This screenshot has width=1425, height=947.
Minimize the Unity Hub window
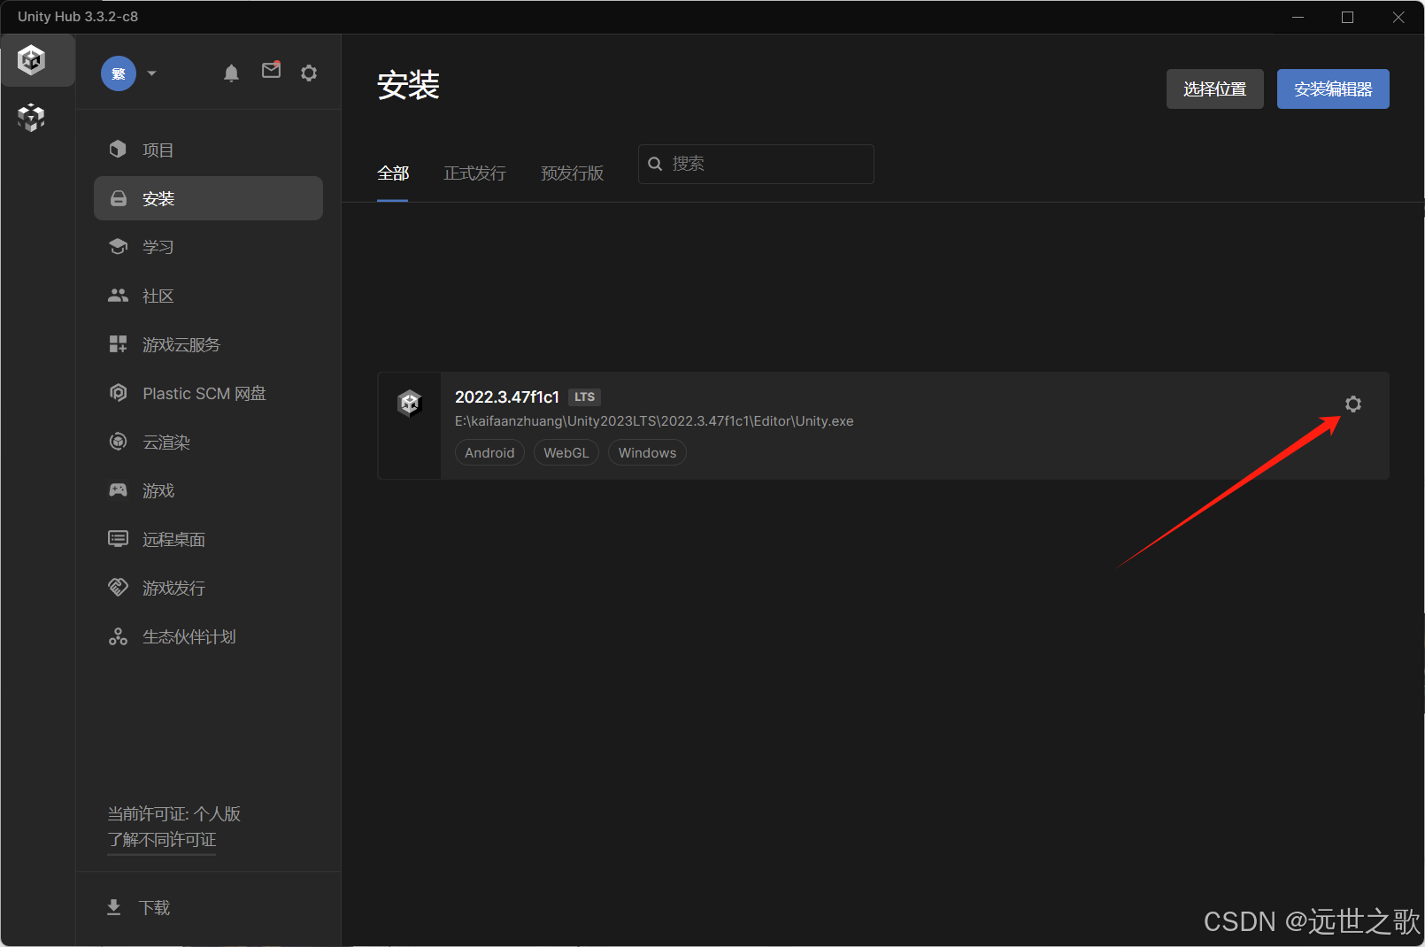click(x=1298, y=17)
